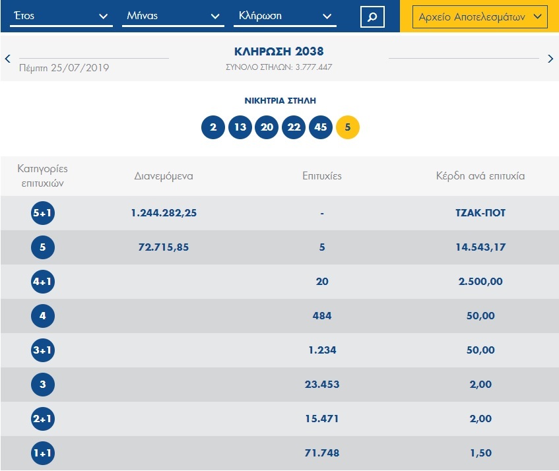Select the 3+1 category circle icon

[x=43, y=350]
